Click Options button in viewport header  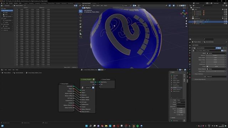(x=185, y=8)
